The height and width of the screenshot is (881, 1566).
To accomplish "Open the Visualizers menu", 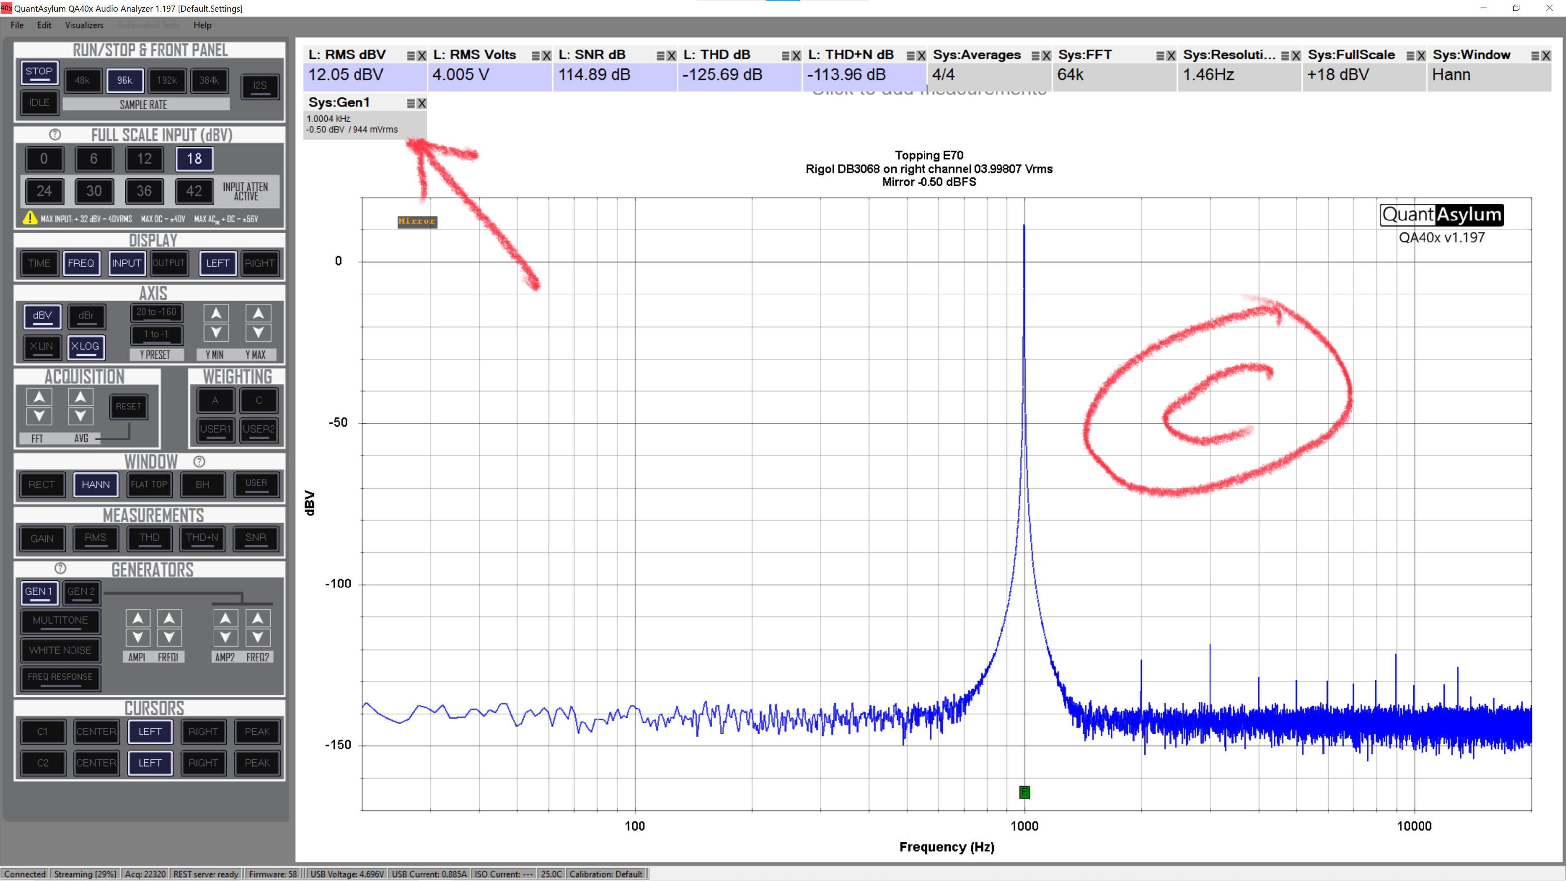I will tap(84, 25).
